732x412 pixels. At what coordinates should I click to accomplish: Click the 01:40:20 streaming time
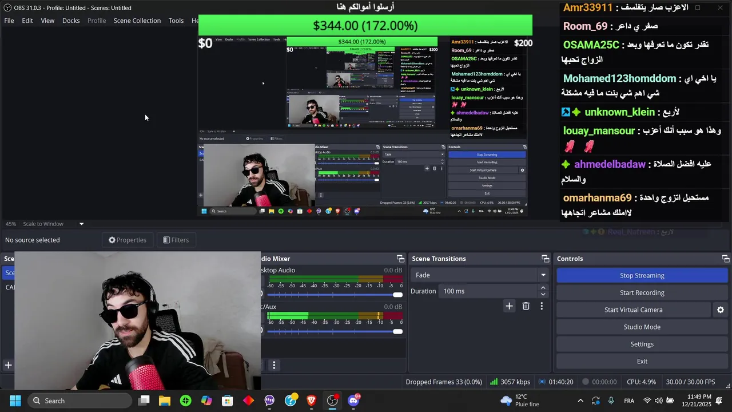[556, 382]
